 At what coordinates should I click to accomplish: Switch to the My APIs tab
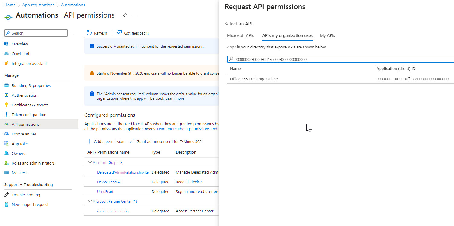(x=327, y=35)
